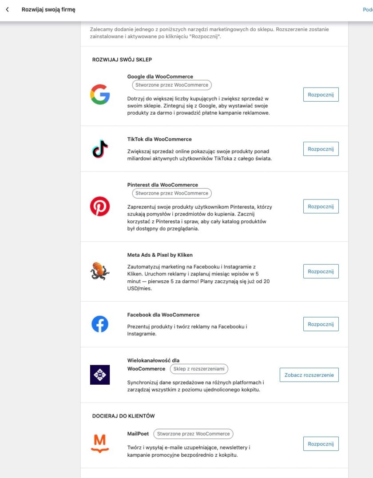Click the Sklep z rozszerzeniami badge
This screenshot has height=478, width=373.
[198, 369]
